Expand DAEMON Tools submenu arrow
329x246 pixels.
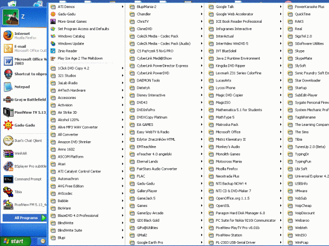(x=202, y=80)
